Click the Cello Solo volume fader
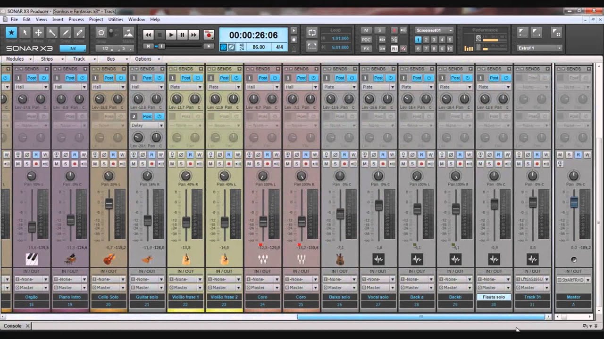This screenshot has height=339, width=604. pos(109,204)
